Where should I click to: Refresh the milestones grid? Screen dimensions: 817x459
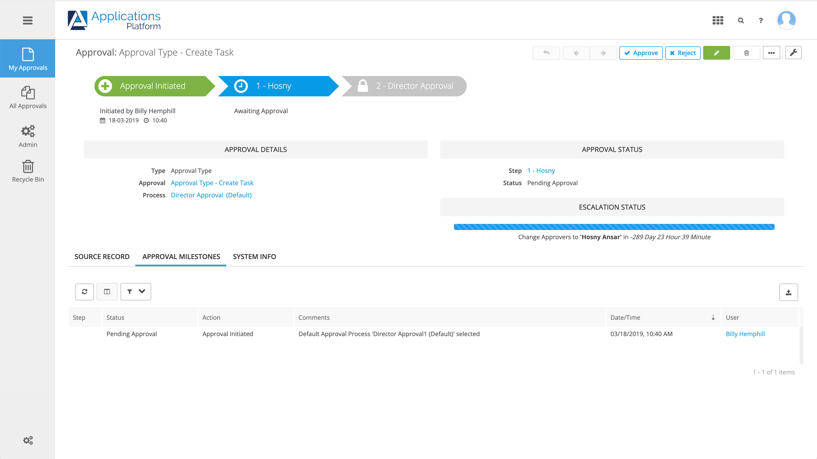pyautogui.click(x=84, y=291)
